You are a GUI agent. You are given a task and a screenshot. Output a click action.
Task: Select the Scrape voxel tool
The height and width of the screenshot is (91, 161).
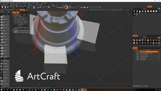pos(5,51)
